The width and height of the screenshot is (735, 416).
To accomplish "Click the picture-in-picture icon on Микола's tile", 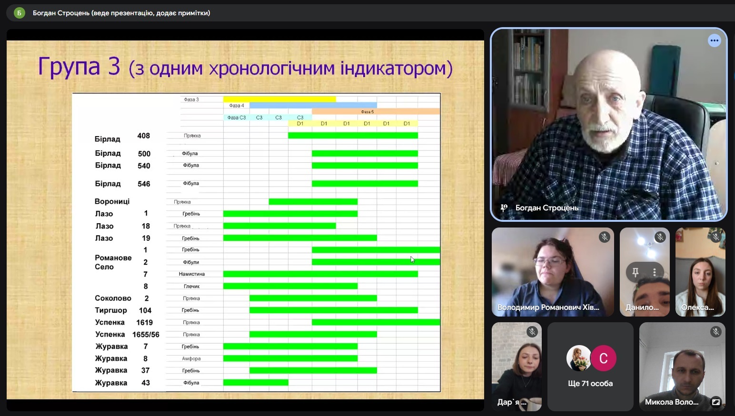I will pyautogui.click(x=716, y=402).
